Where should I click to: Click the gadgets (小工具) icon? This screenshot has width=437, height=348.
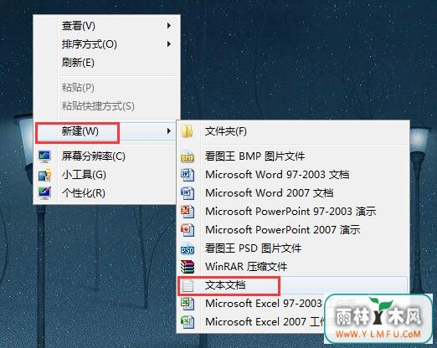pyautogui.click(x=44, y=175)
